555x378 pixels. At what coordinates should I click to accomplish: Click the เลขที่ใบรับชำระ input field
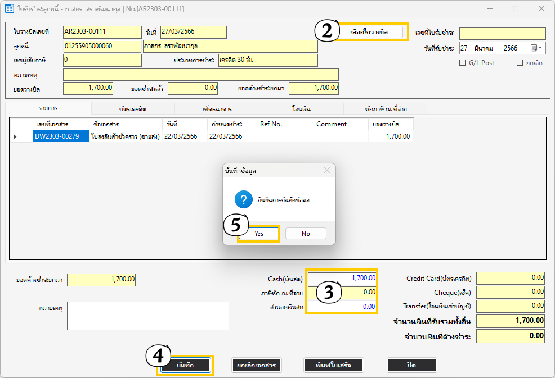[502, 34]
